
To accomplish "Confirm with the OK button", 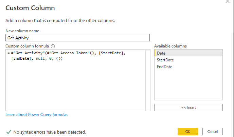I will (188, 132).
